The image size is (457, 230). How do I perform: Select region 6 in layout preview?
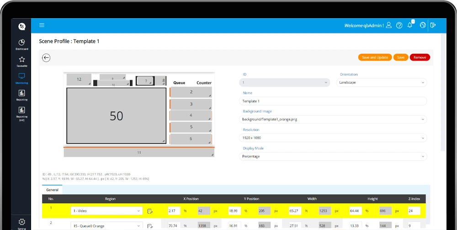point(191,139)
